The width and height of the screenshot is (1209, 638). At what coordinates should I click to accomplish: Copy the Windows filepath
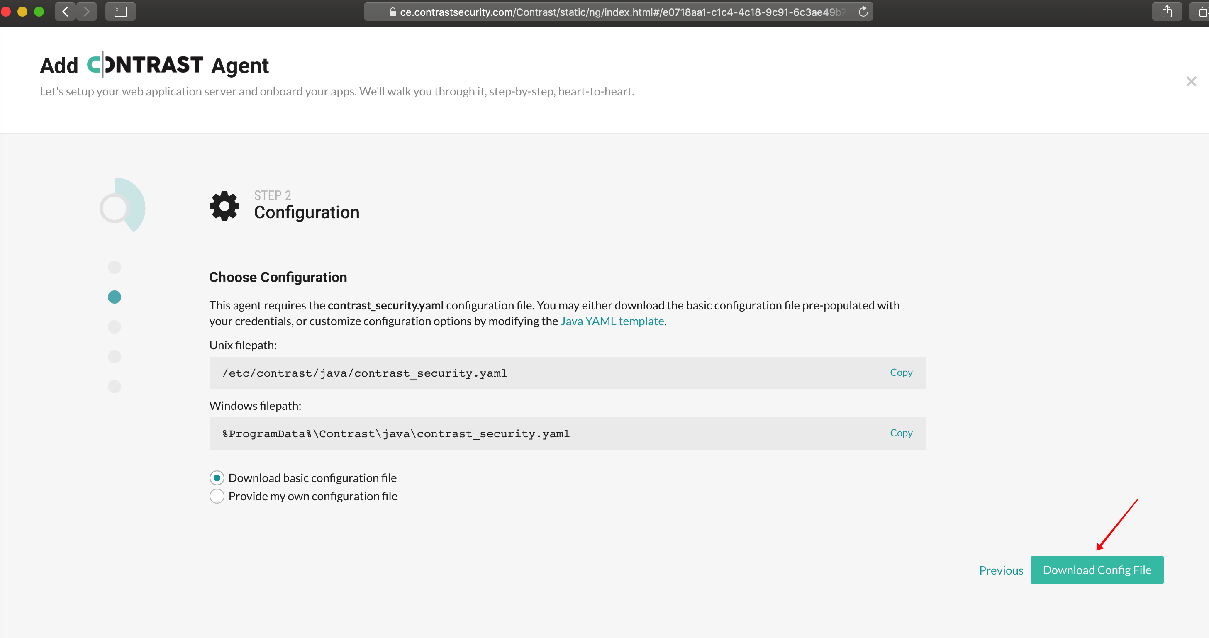click(901, 433)
